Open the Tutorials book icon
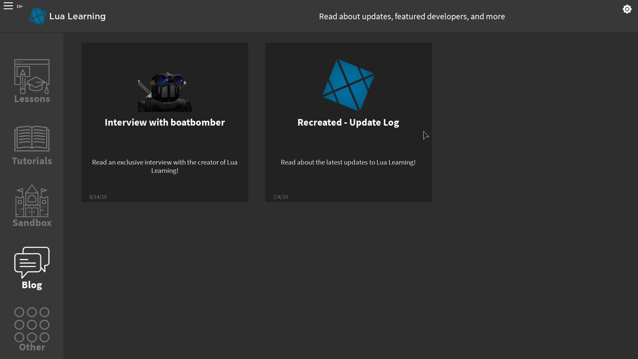The width and height of the screenshot is (638, 359). point(32,139)
